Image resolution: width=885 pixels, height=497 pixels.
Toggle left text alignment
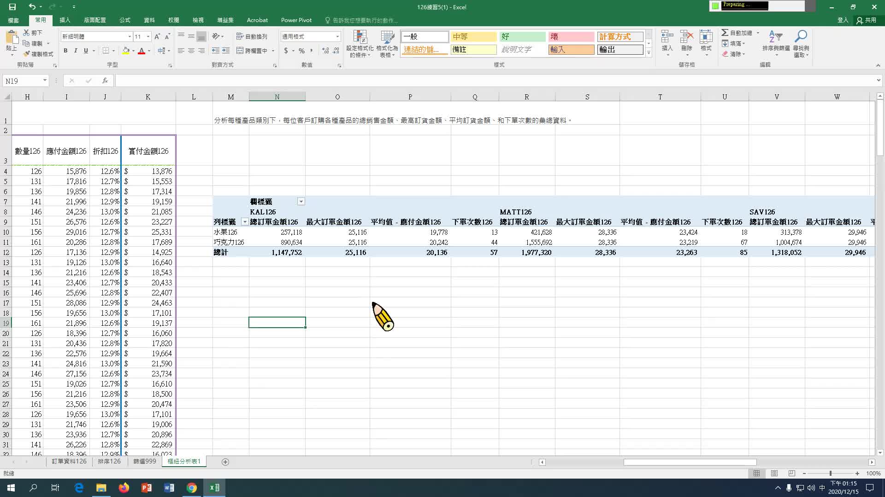click(x=181, y=51)
